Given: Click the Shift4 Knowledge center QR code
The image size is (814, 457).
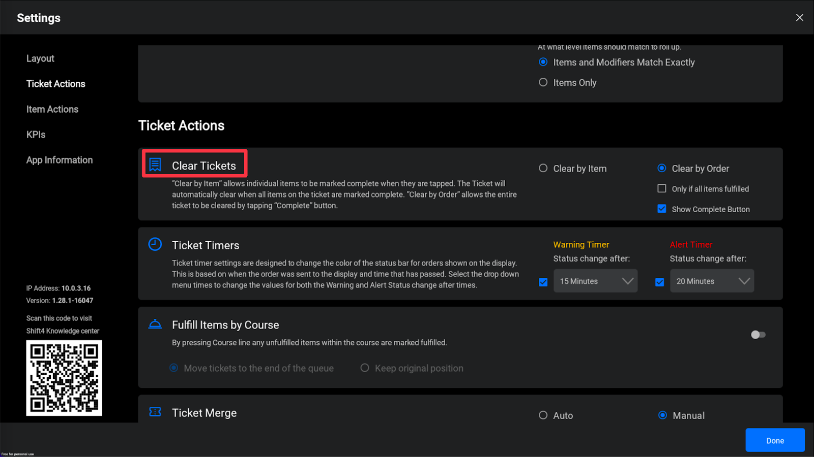Looking at the screenshot, I should click(x=64, y=378).
